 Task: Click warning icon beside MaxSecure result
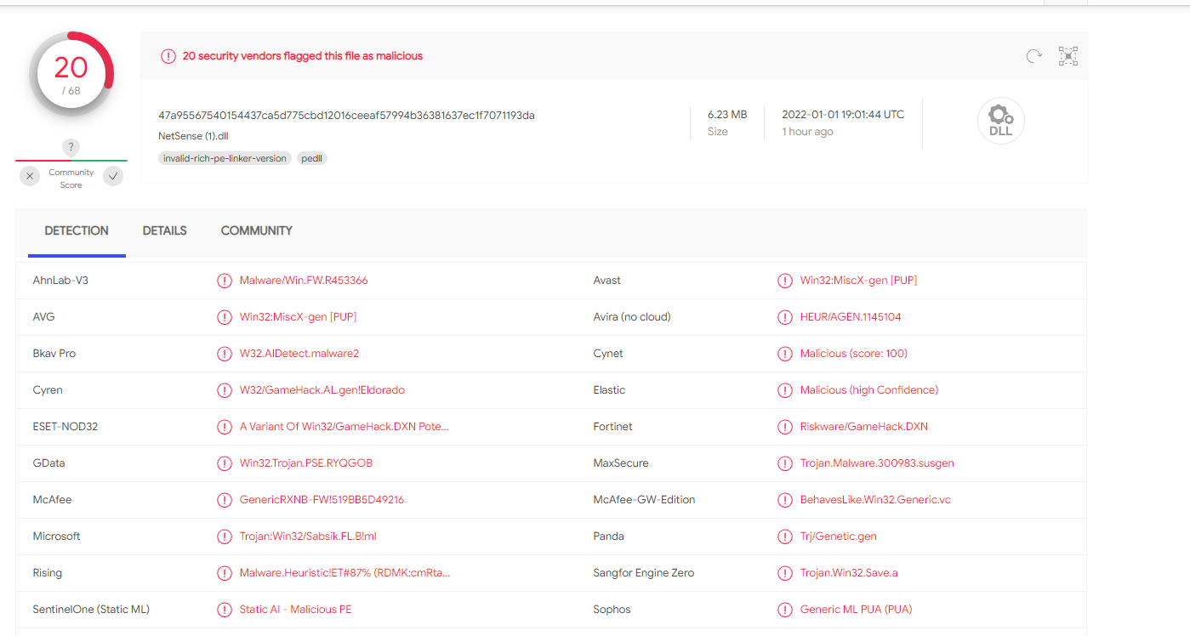[785, 463]
